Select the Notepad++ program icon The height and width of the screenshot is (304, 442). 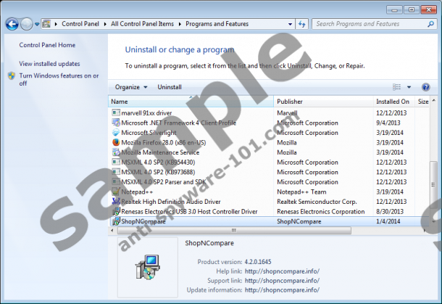[x=116, y=192]
